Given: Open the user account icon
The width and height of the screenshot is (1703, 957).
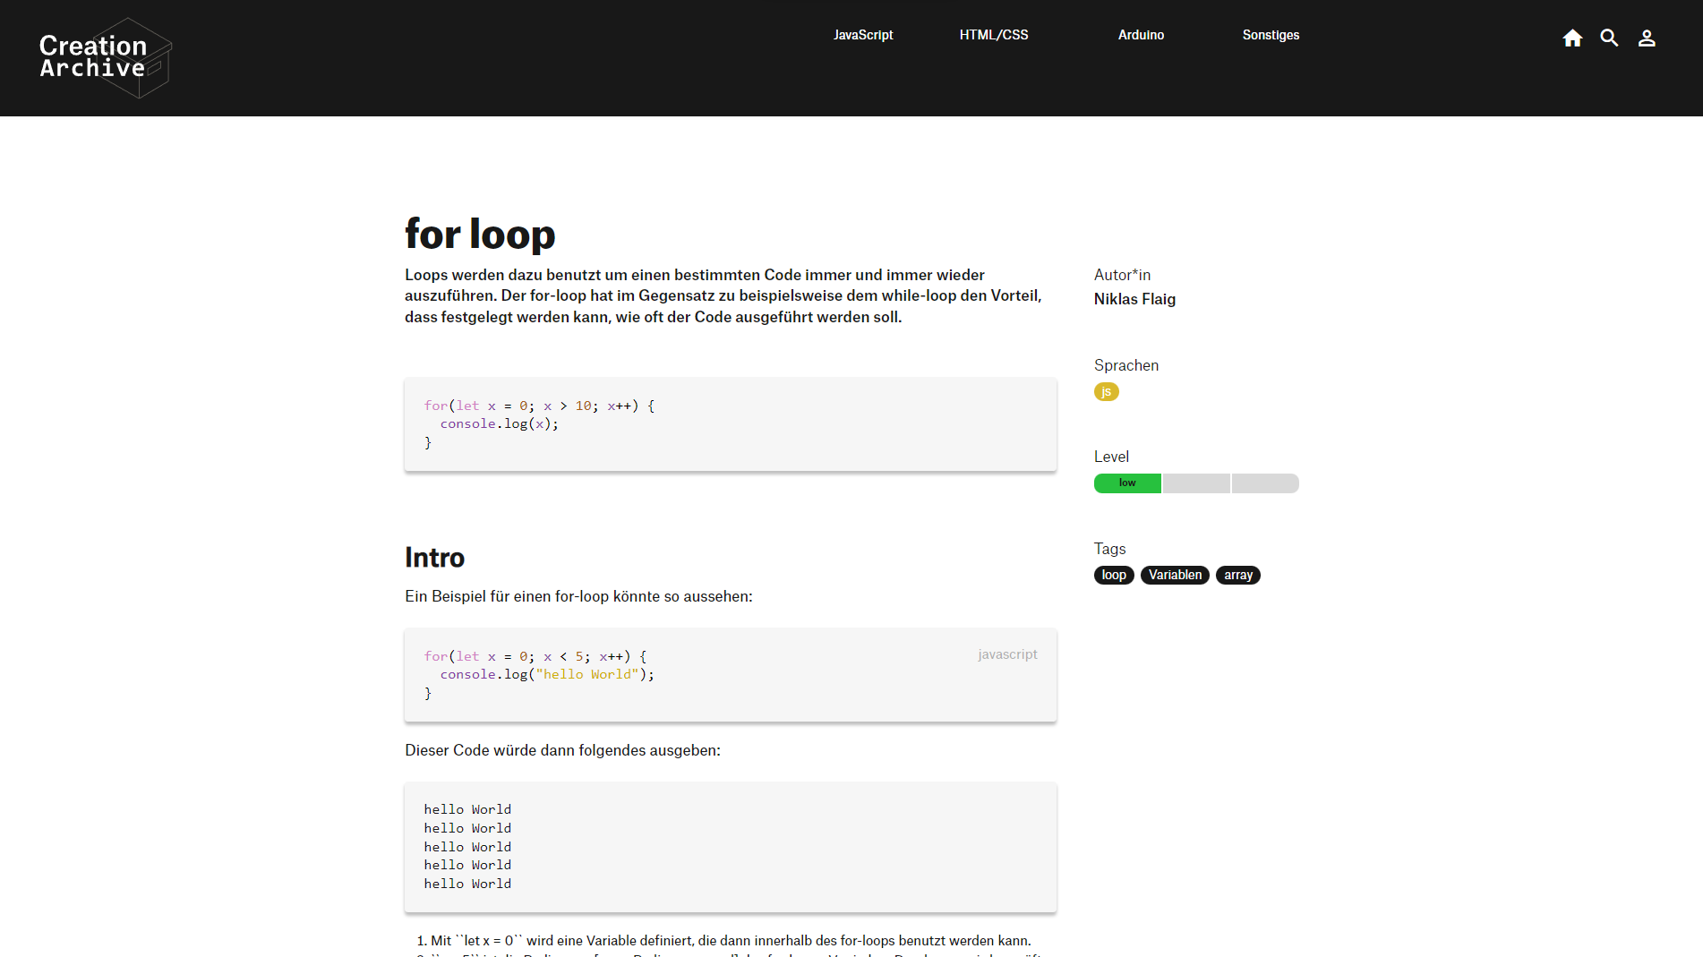Looking at the screenshot, I should pyautogui.click(x=1647, y=38).
